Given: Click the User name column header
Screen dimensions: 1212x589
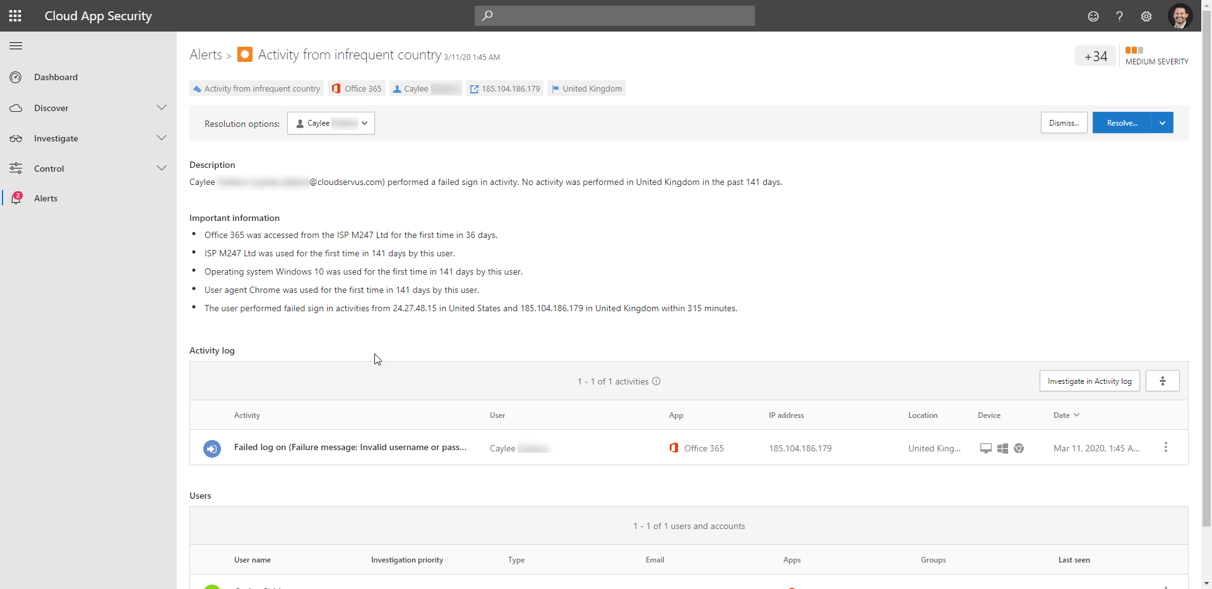Looking at the screenshot, I should click(252, 560).
